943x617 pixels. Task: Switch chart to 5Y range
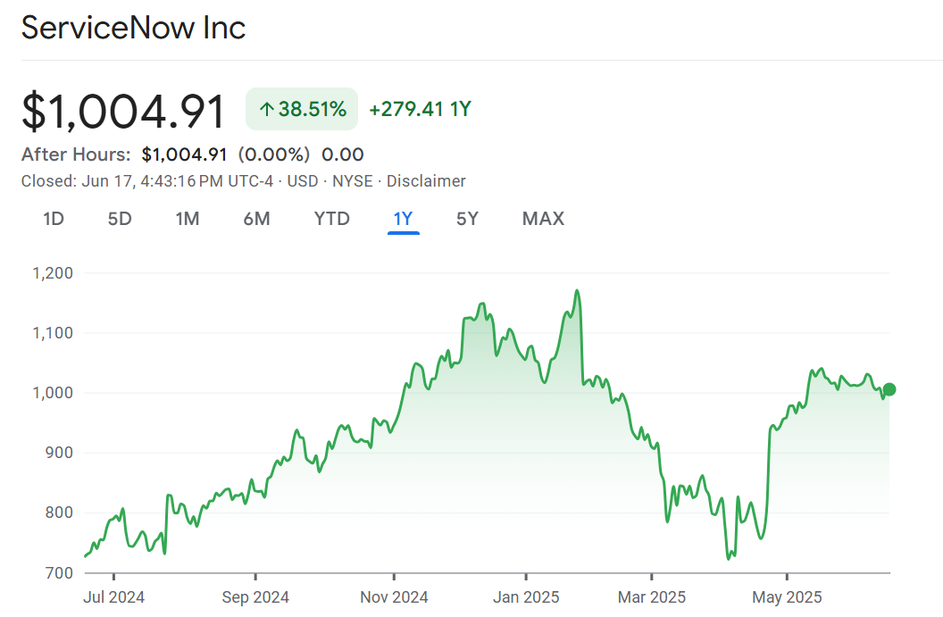pos(467,219)
